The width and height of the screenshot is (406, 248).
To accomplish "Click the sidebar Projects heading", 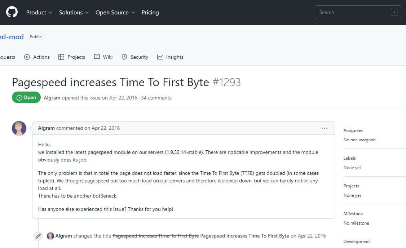I will [x=351, y=186].
